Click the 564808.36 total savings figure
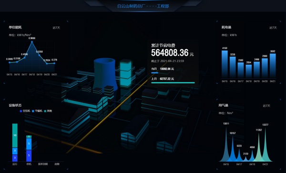This screenshot has width=286, height=173. [x=170, y=53]
